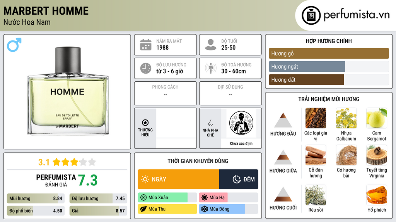Viewport: 396px width, 222px height.
Task: Open the perfumista.vn site name link
Action: 357,15
